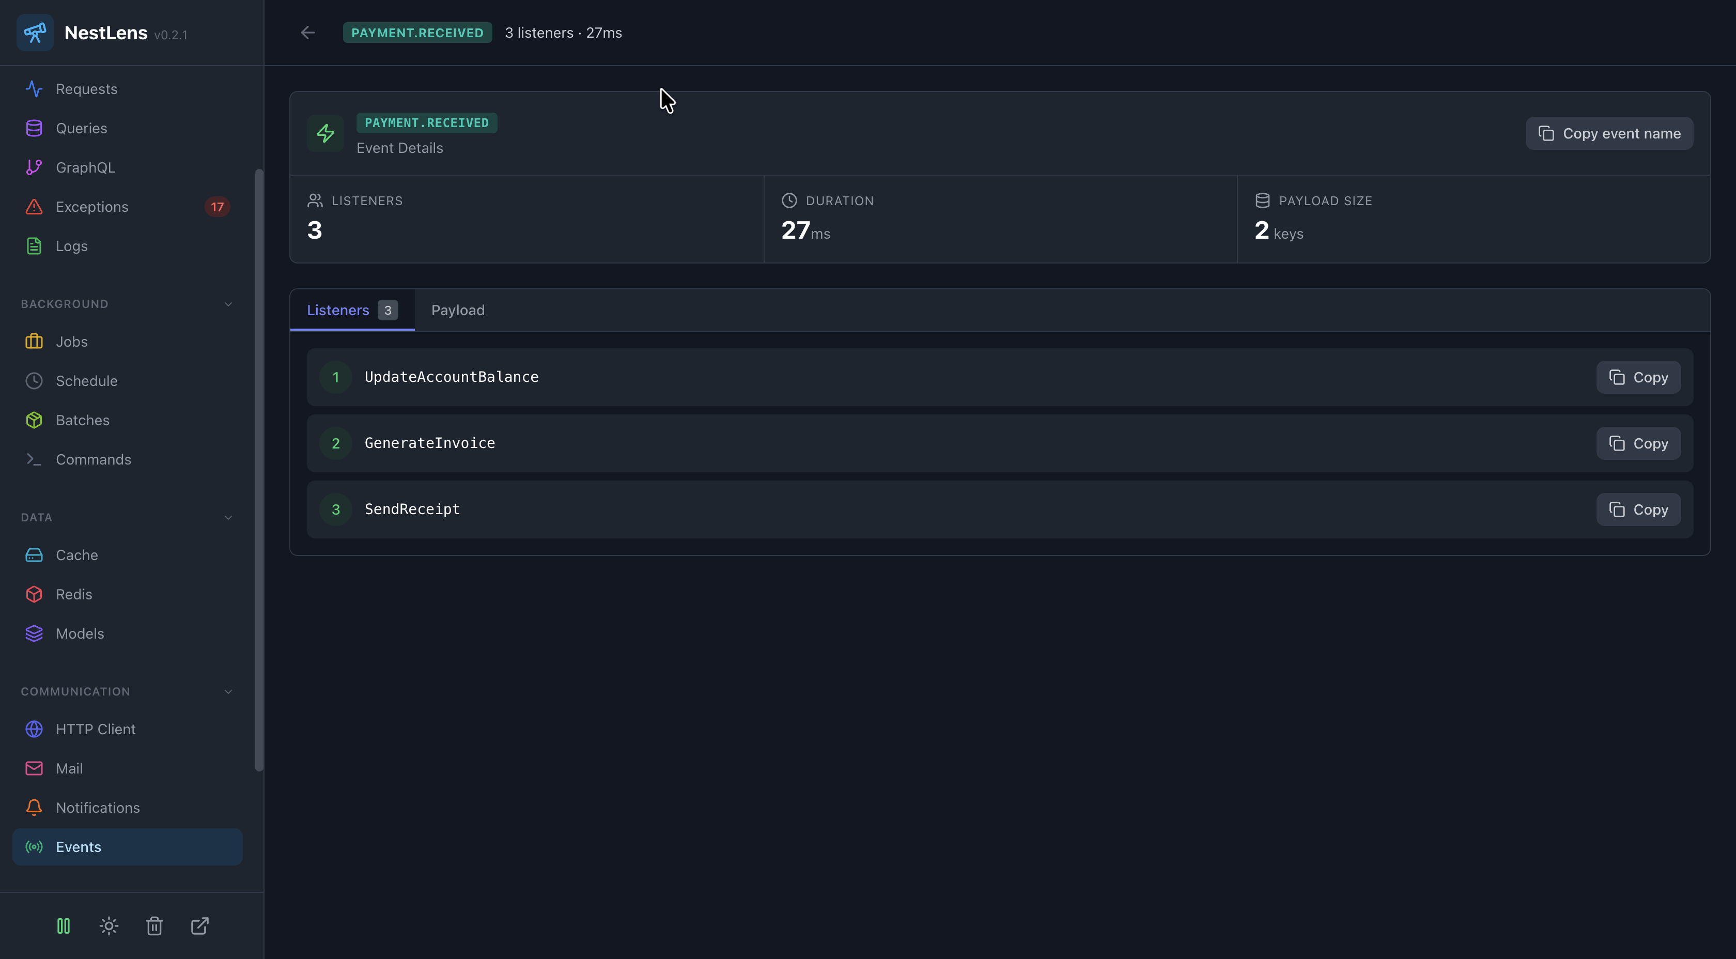Click the pause recording icon in sidebar footer
Image resolution: width=1736 pixels, height=959 pixels.
64,926
